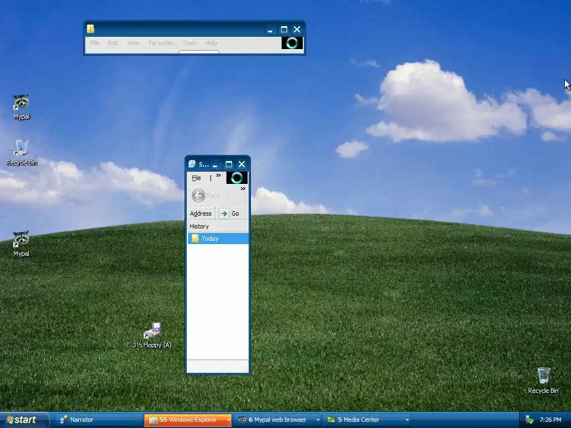This screenshot has height=428, width=571.
Task: Expand the Mypal web browser group dropdown arrow
Action: [x=318, y=420]
